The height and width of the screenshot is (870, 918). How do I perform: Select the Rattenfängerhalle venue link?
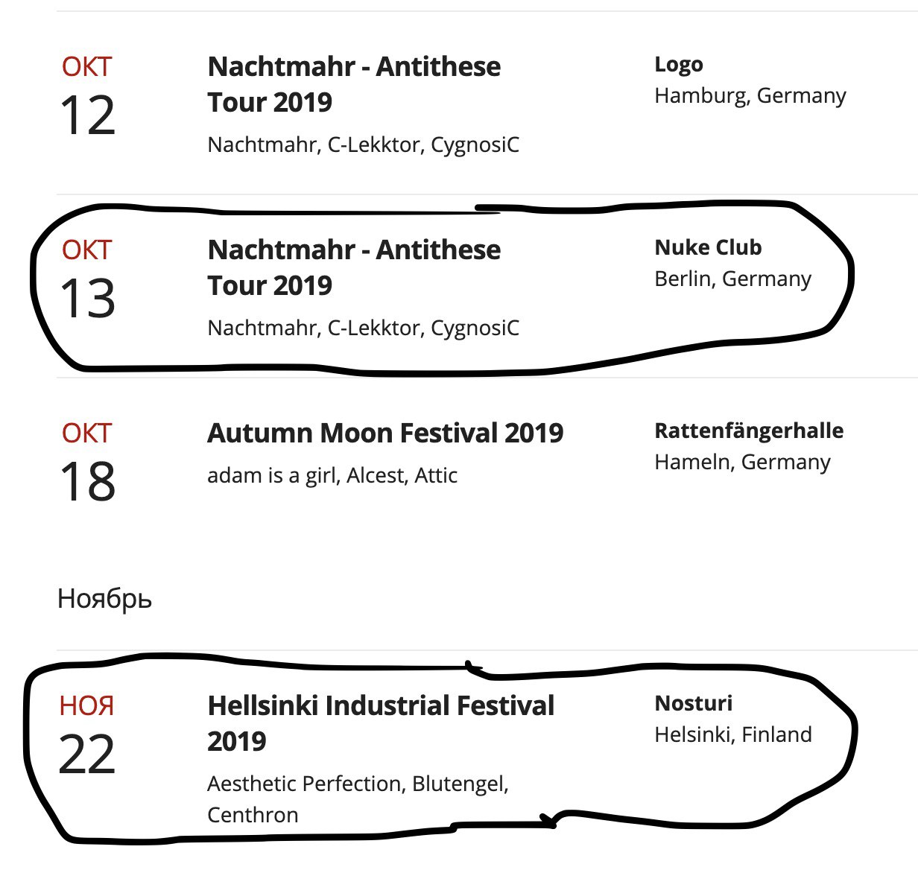(749, 431)
